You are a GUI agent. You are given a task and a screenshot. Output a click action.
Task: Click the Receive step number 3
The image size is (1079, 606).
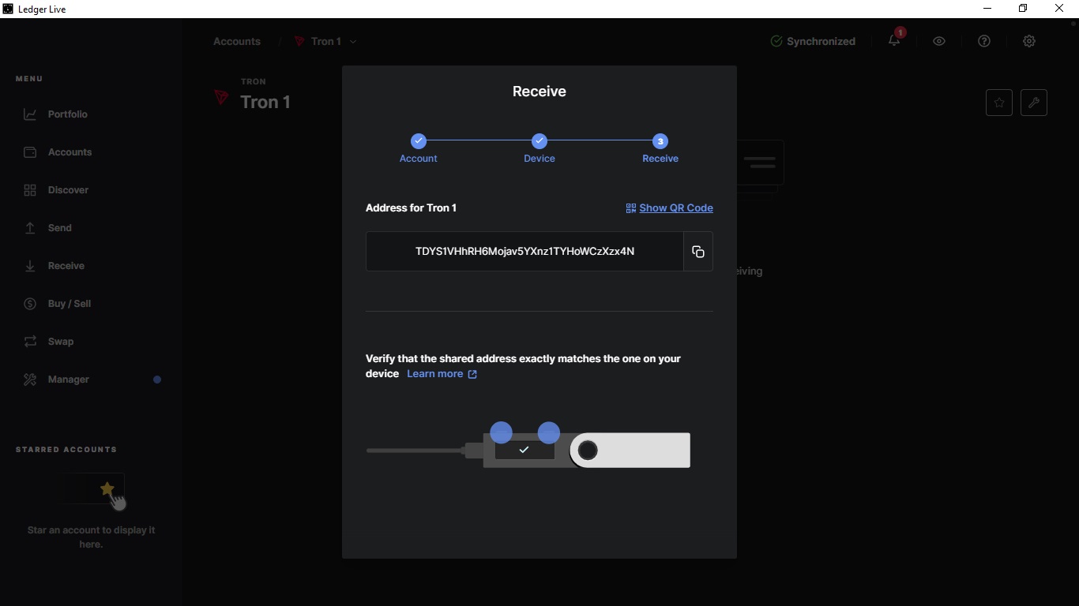(660, 141)
